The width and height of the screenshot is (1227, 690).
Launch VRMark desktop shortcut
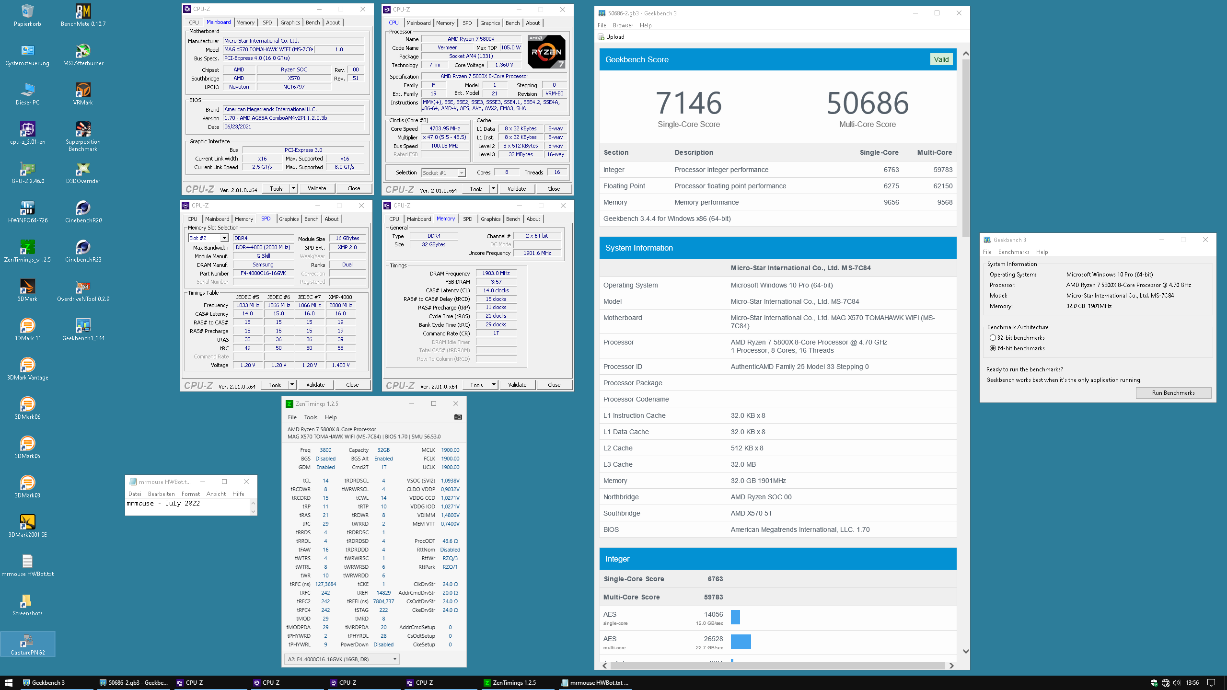click(x=83, y=94)
